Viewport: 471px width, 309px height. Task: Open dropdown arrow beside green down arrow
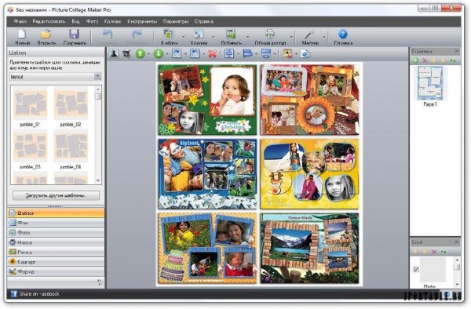coord(167,54)
